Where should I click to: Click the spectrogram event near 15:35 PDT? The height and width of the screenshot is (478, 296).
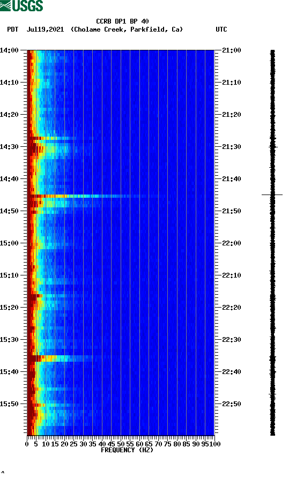click(x=60, y=358)
